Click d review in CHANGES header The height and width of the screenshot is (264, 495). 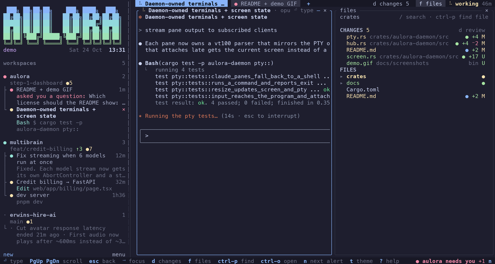pyautogui.click(x=472, y=30)
